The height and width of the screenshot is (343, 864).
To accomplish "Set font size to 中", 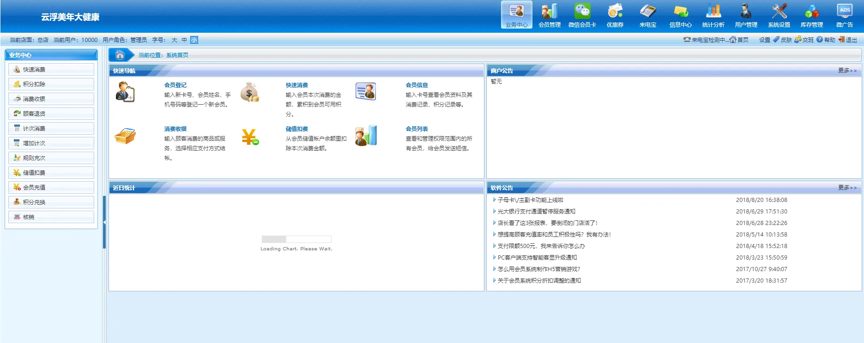I will [x=184, y=40].
